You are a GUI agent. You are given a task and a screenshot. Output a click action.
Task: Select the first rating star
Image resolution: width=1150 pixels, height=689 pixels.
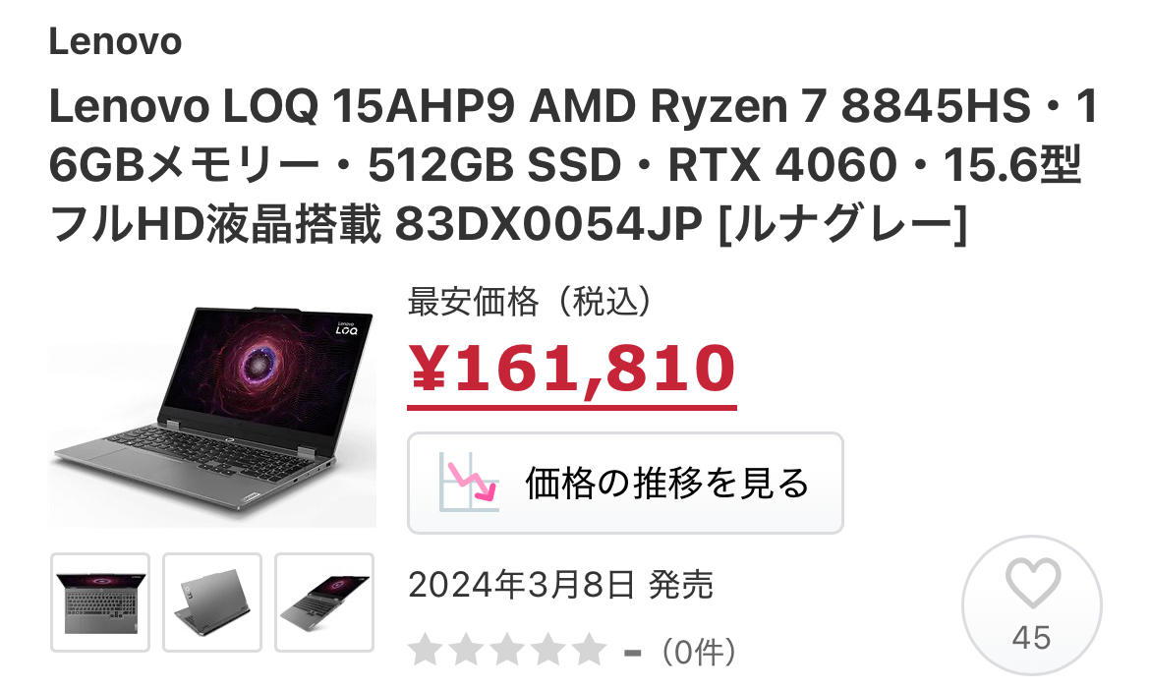(426, 650)
